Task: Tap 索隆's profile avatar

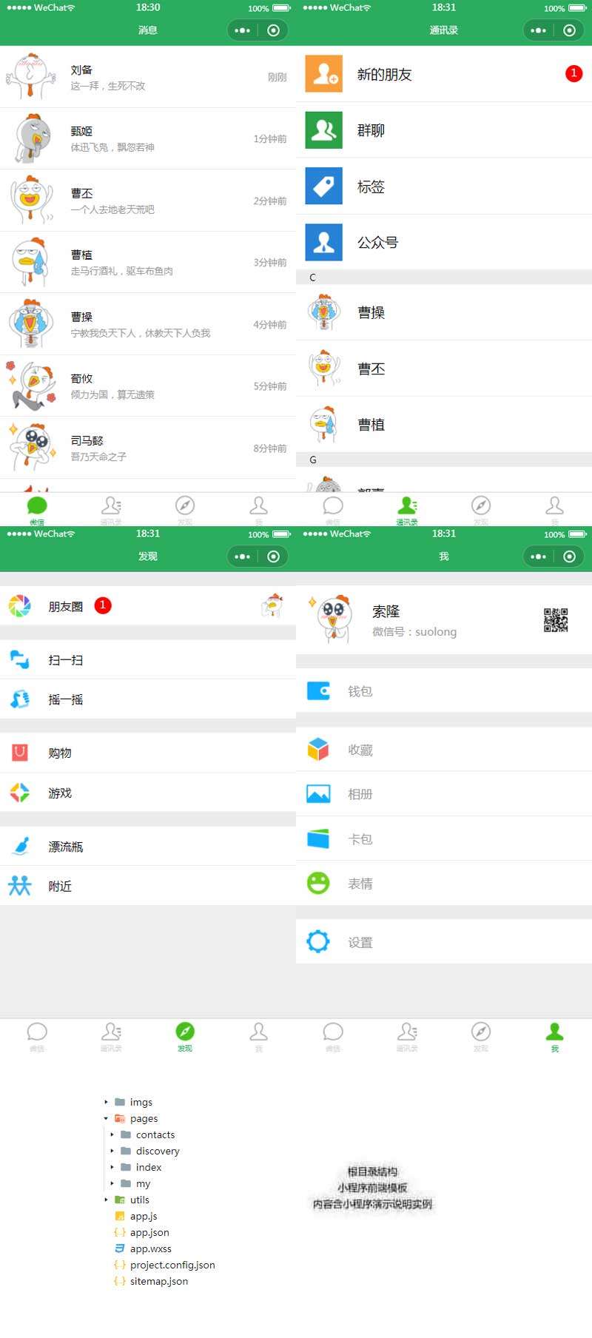Action: (332, 619)
